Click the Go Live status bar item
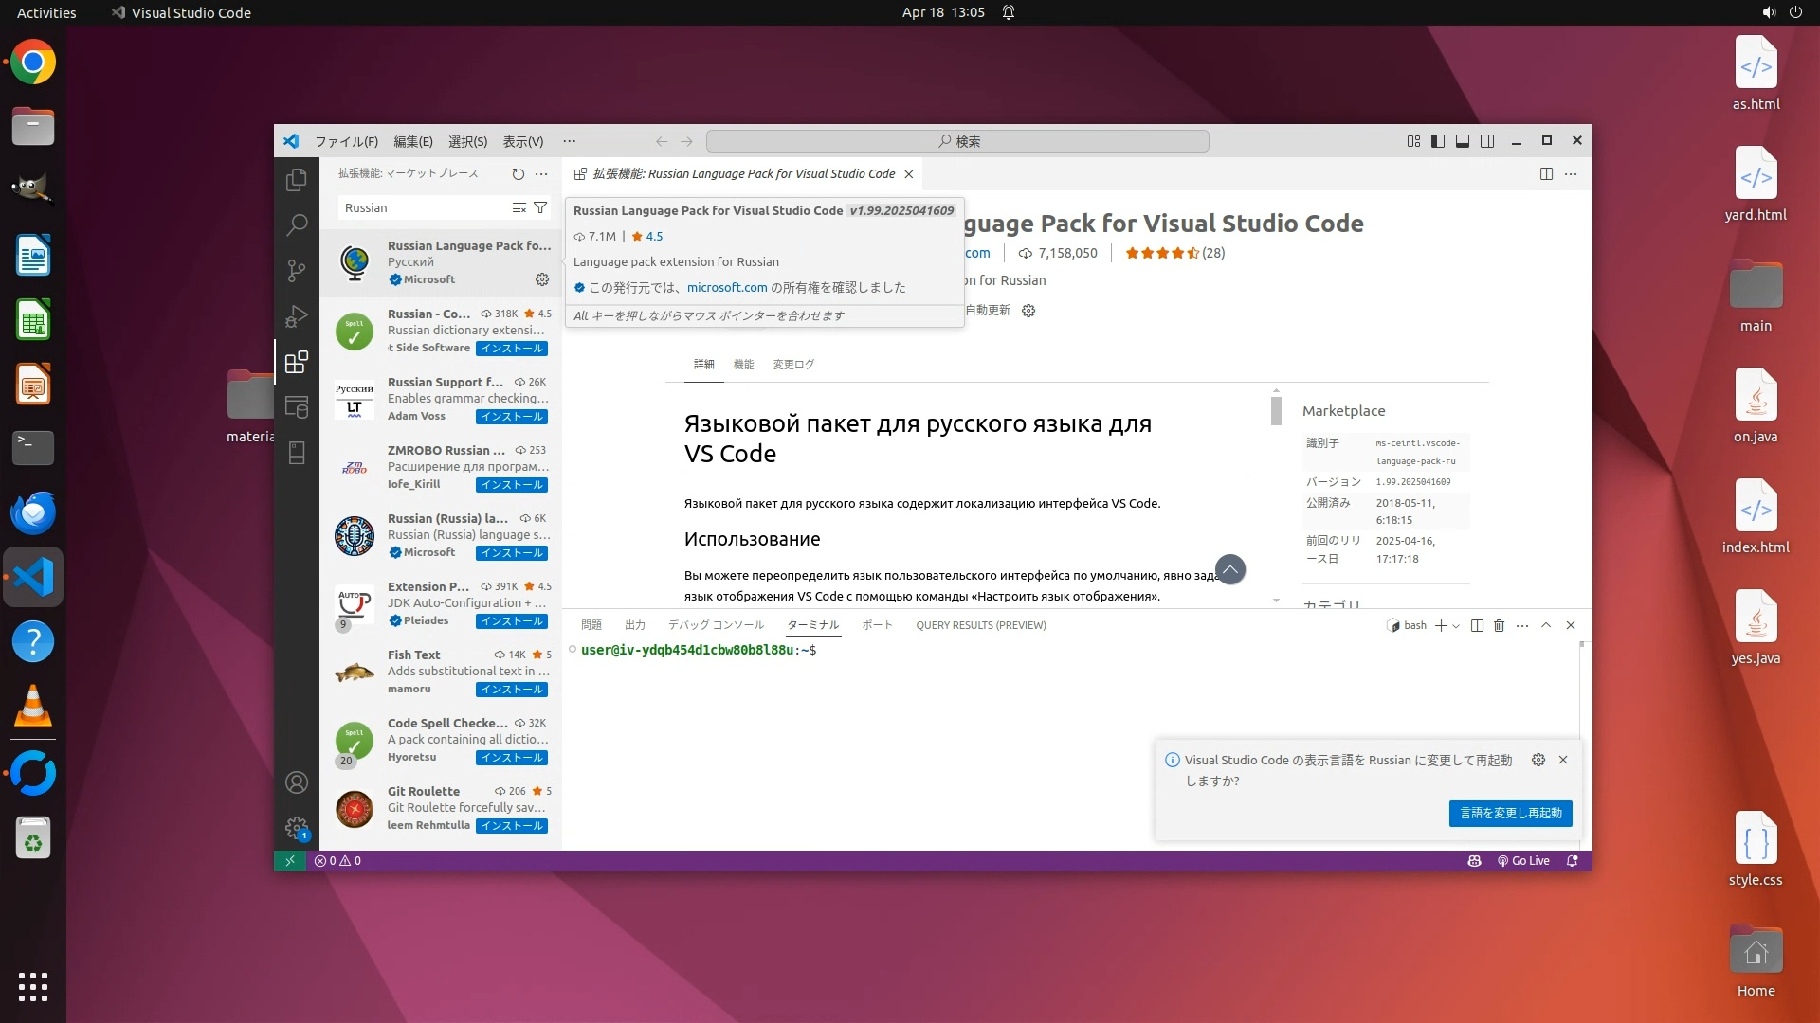Viewport: 1820px width, 1023px height. pyautogui.click(x=1523, y=861)
